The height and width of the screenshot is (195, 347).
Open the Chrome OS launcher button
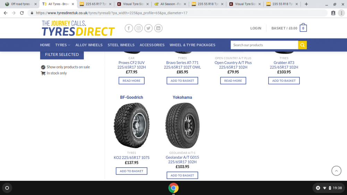(x=7, y=188)
